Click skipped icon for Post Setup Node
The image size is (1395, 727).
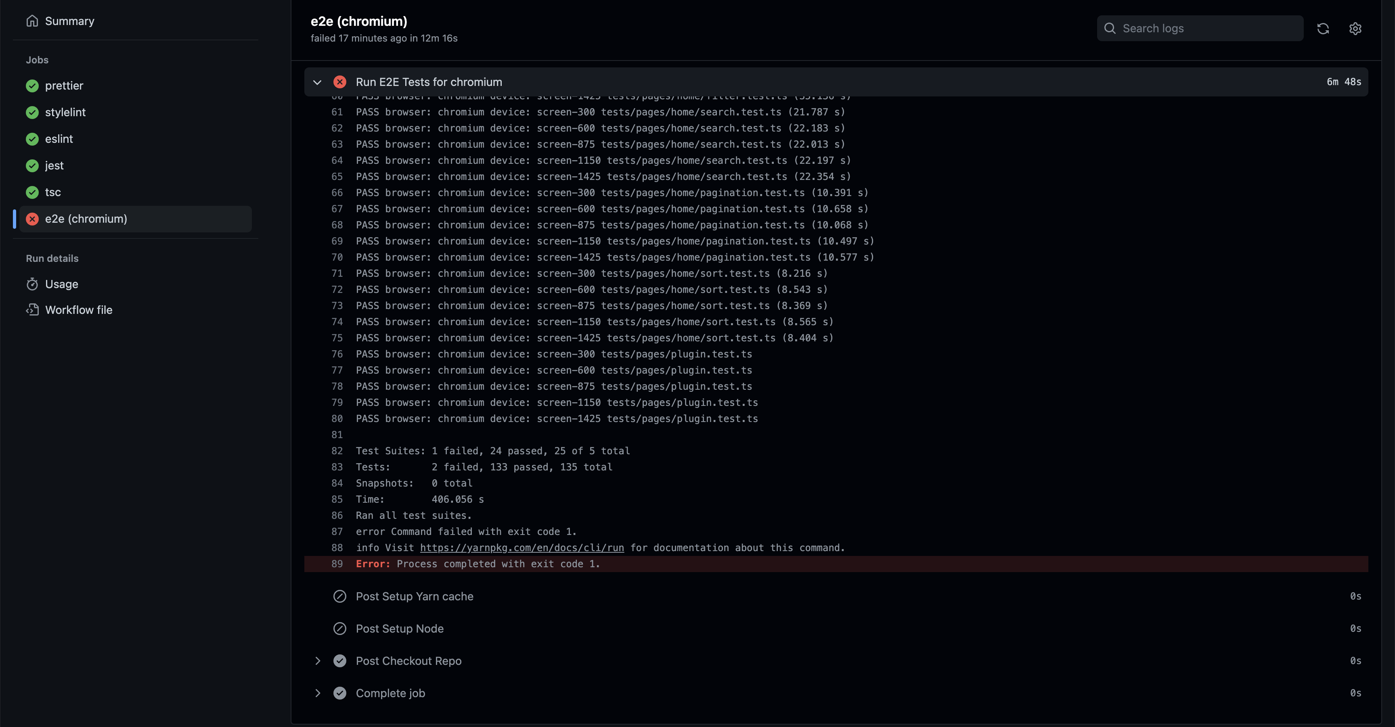pos(339,629)
